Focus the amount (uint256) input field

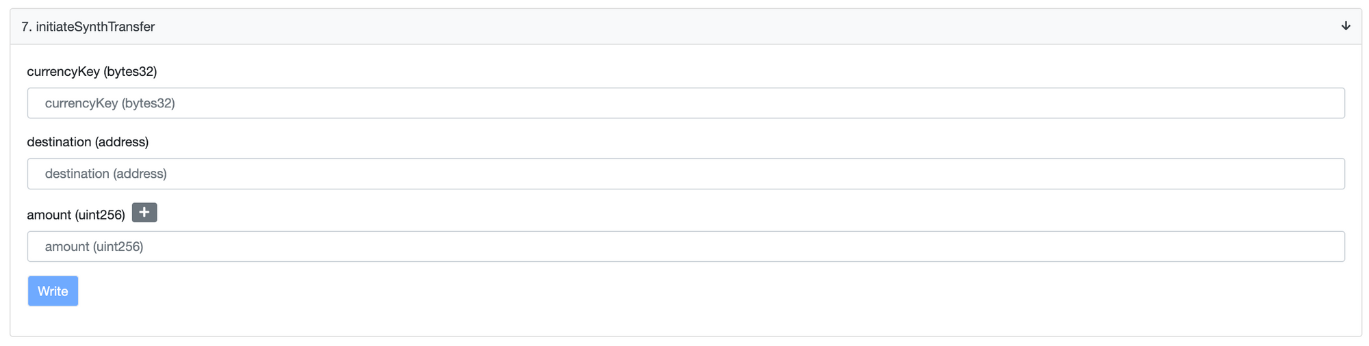click(686, 246)
